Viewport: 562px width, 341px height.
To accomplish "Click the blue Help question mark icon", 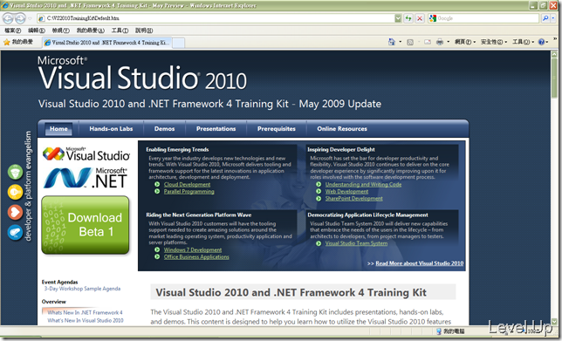I will click(x=541, y=42).
